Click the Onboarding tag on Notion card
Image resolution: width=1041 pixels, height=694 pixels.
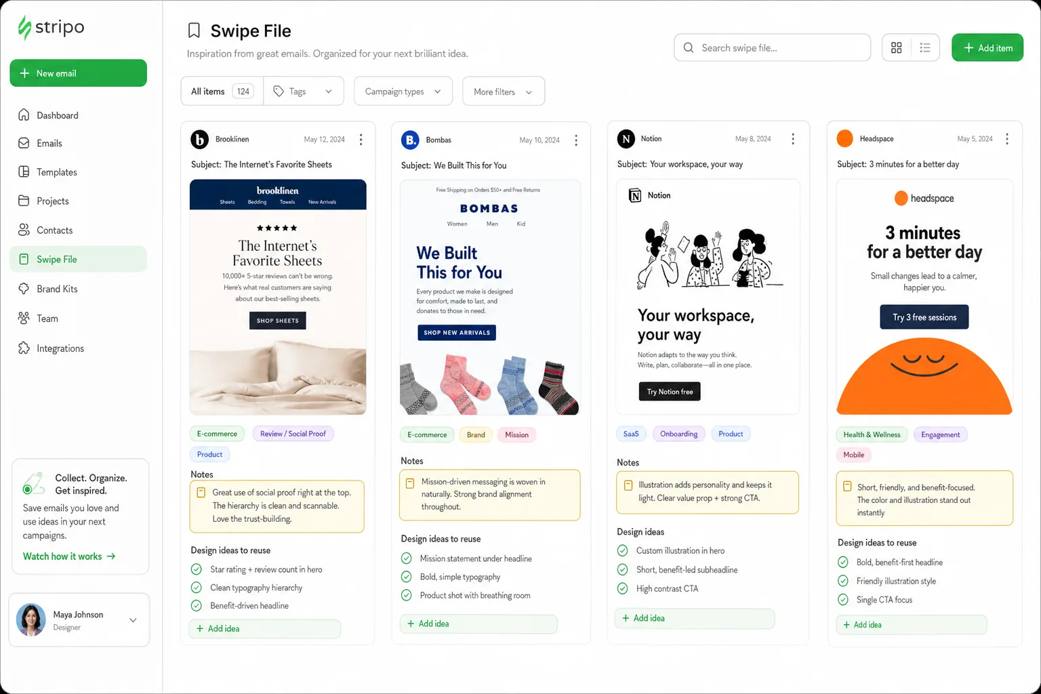(x=679, y=434)
